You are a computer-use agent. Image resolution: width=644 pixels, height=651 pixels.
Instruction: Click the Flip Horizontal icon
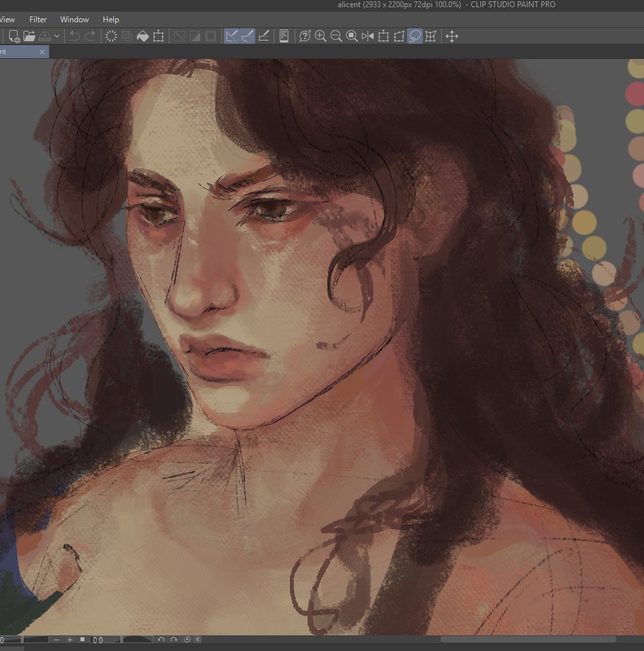pyautogui.click(x=367, y=36)
